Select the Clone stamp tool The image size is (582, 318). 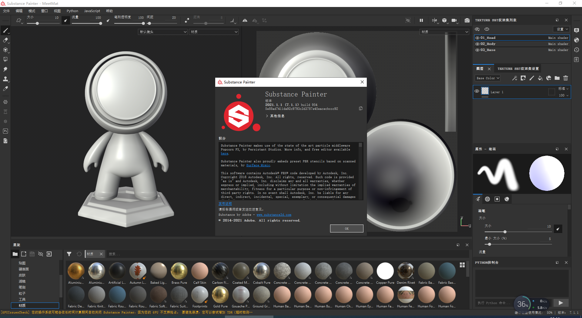click(x=5, y=79)
